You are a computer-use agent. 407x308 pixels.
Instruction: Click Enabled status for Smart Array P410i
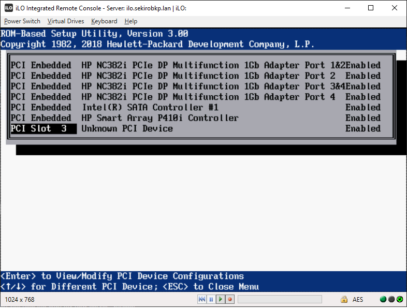point(363,118)
